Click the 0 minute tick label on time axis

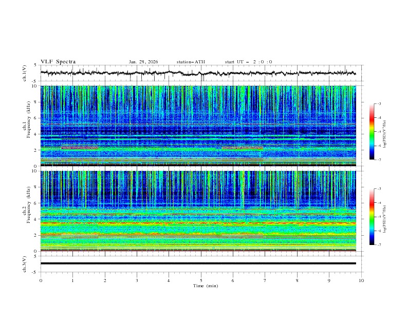(x=41, y=281)
